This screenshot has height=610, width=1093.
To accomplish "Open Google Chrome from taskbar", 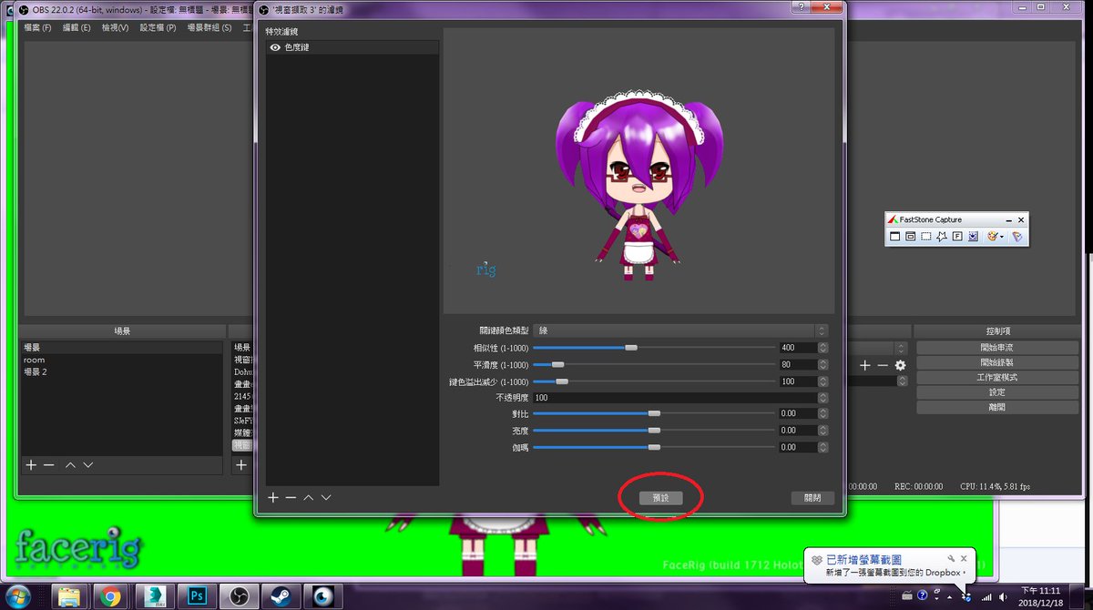I will click(x=112, y=596).
